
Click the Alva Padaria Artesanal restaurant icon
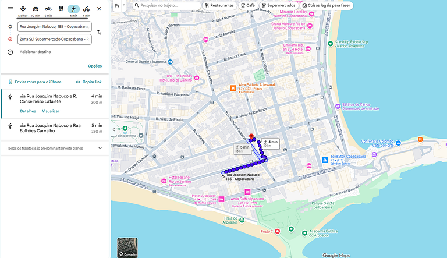pos(233,88)
